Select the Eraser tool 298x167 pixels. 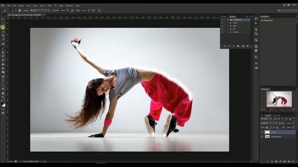[x=3, y=60]
